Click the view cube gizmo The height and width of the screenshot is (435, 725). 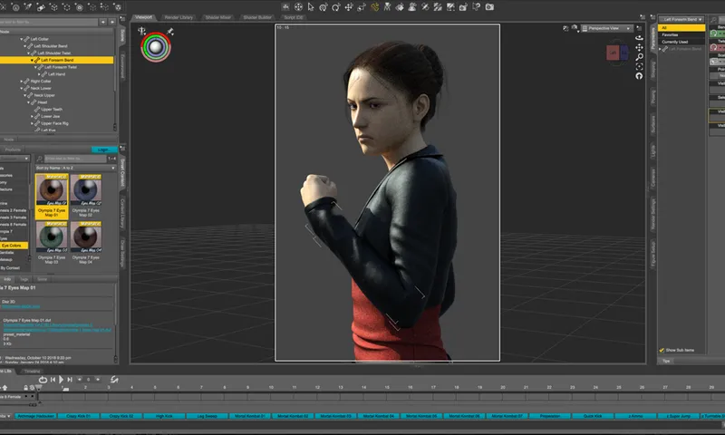coord(615,53)
